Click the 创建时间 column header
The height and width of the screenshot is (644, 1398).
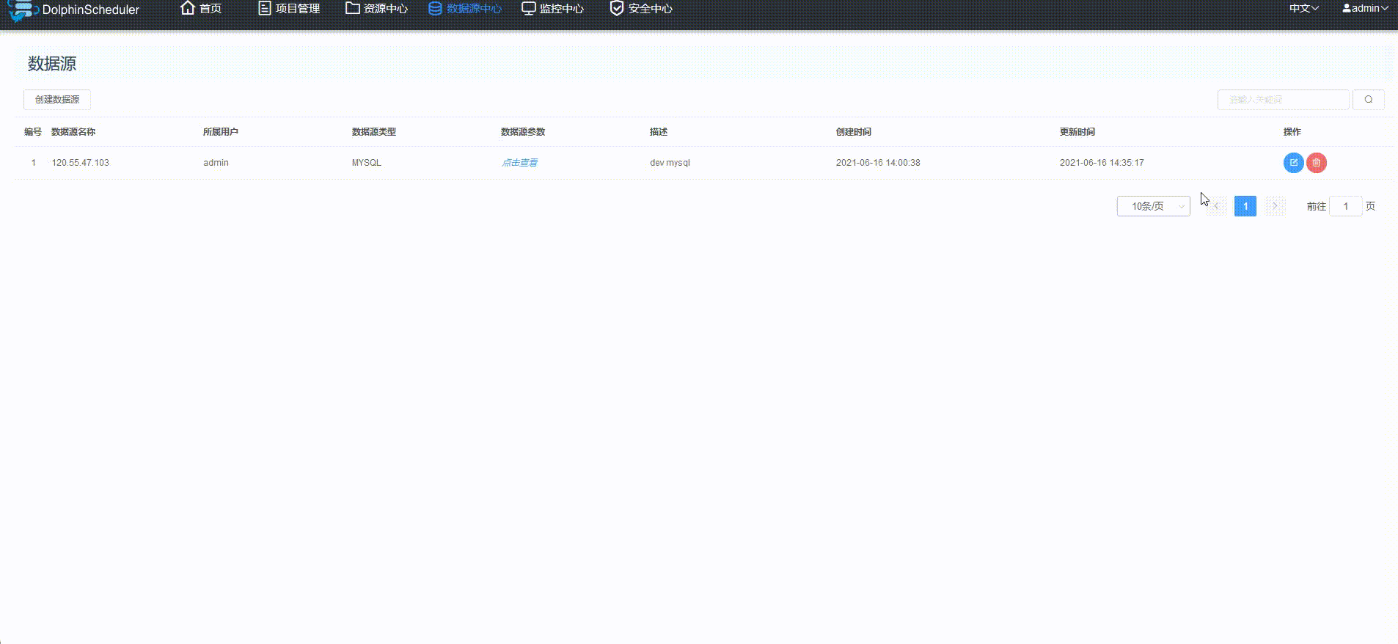point(854,132)
